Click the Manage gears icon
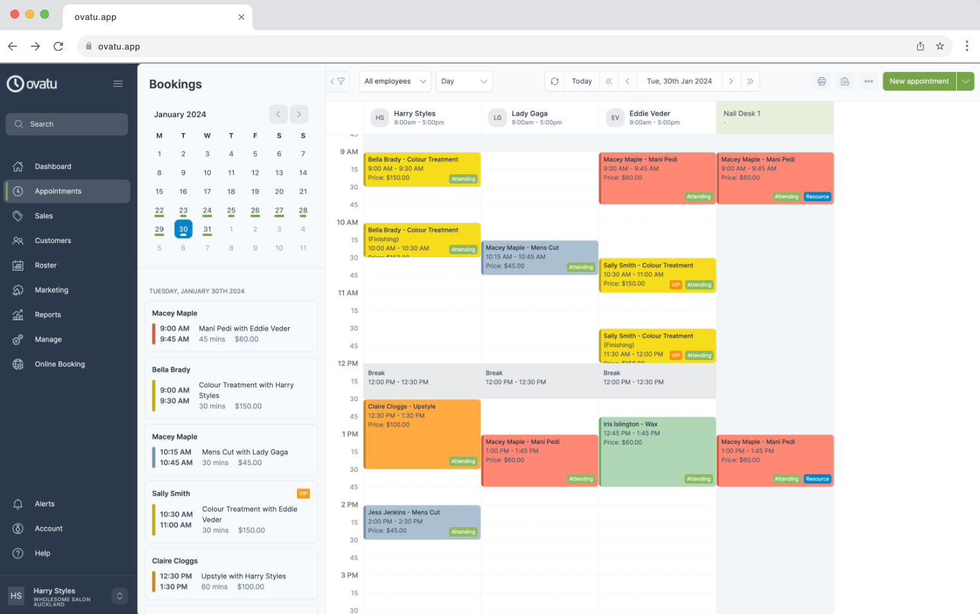Image resolution: width=980 pixels, height=614 pixels. [x=18, y=339]
